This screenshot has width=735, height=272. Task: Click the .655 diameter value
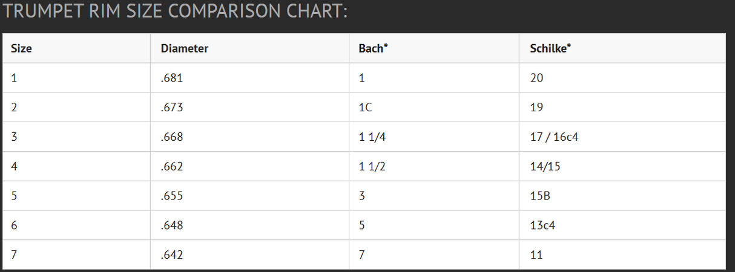coord(173,196)
